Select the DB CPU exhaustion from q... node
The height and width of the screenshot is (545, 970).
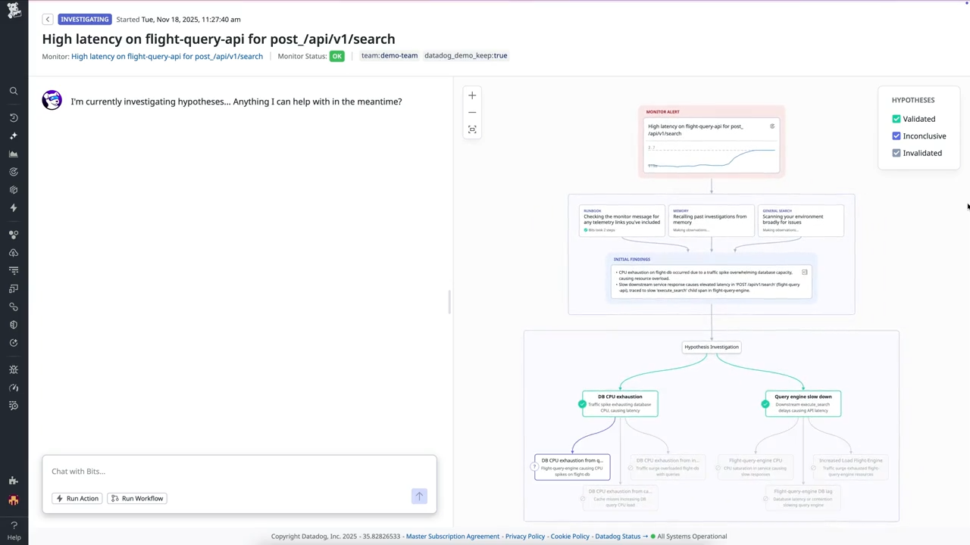tap(572, 467)
